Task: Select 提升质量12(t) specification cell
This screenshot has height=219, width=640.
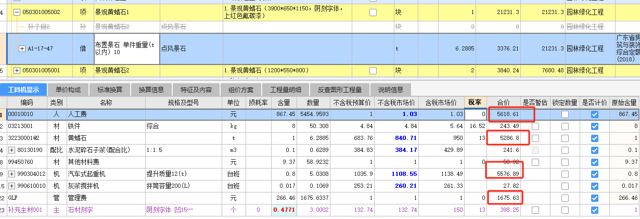Action: 183,174
